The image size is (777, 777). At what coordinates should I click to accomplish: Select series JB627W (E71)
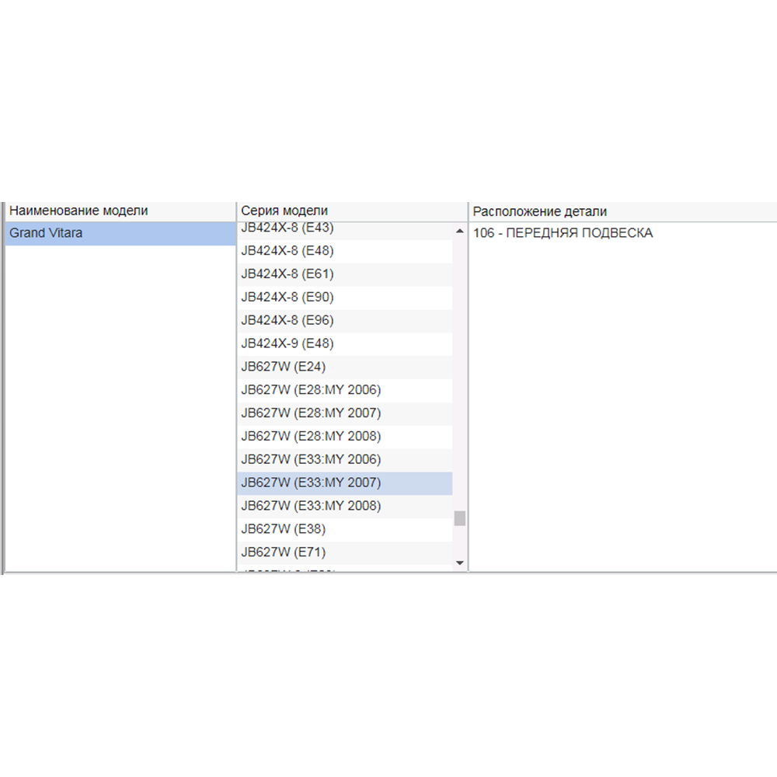coord(283,552)
